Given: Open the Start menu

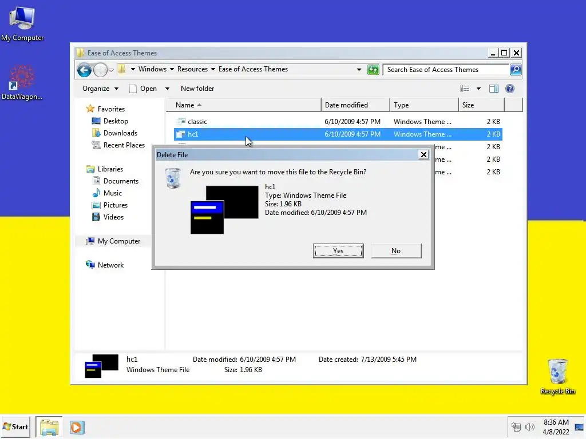Looking at the screenshot, I should (15, 426).
